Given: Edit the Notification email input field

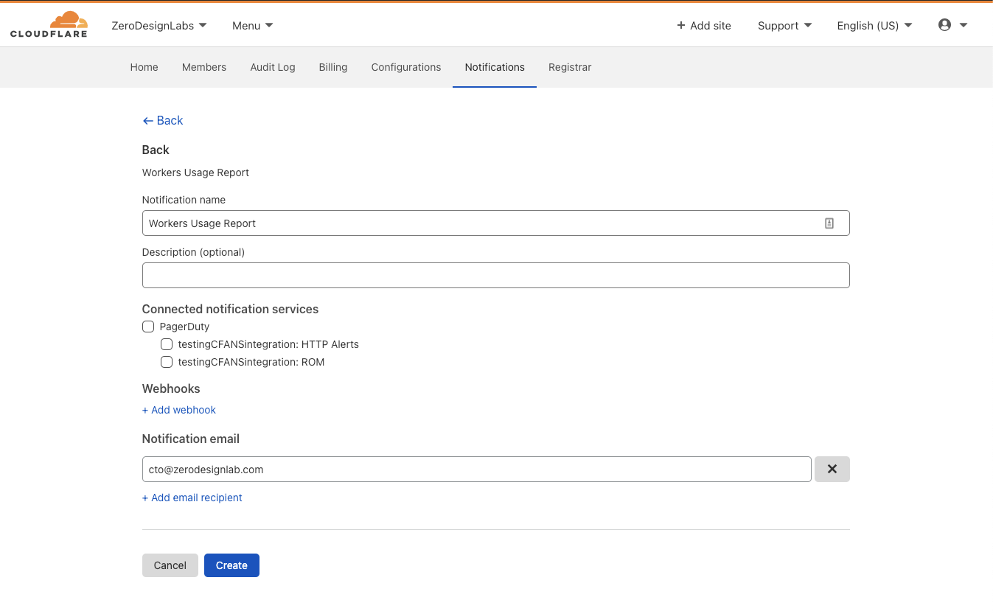Looking at the screenshot, I should [476, 469].
